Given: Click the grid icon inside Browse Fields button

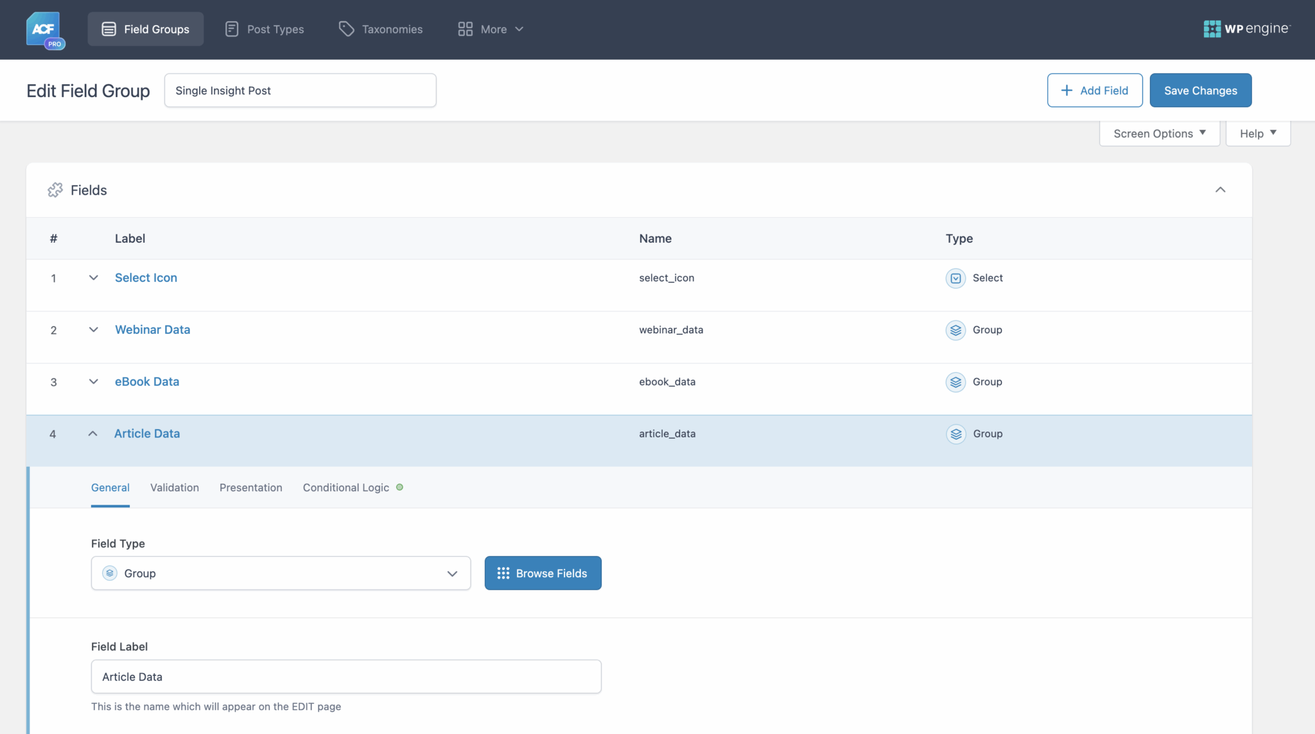Looking at the screenshot, I should 503,573.
